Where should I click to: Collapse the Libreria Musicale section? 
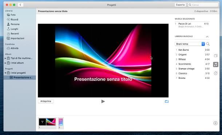pyautogui.click(x=207, y=36)
